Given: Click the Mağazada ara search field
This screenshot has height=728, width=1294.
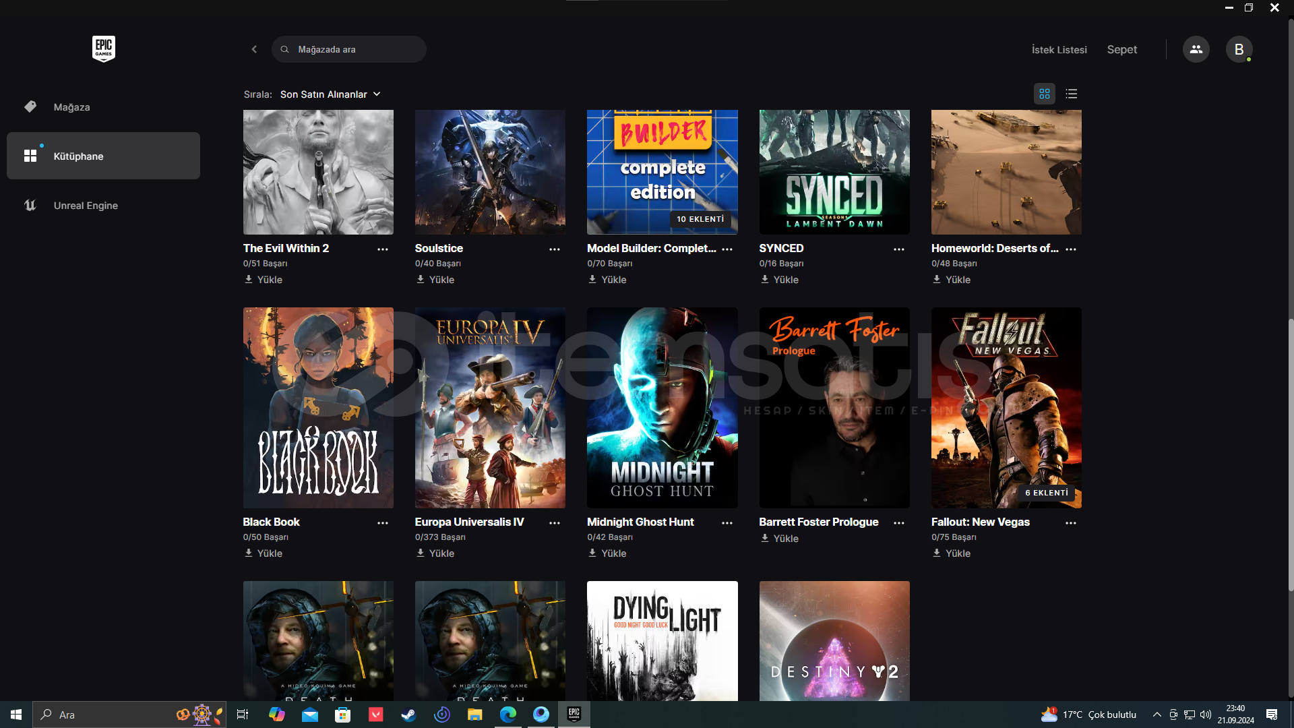Looking at the screenshot, I should (349, 49).
